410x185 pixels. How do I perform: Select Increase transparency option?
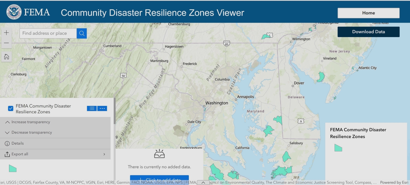pyautogui.click(x=31, y=122)
